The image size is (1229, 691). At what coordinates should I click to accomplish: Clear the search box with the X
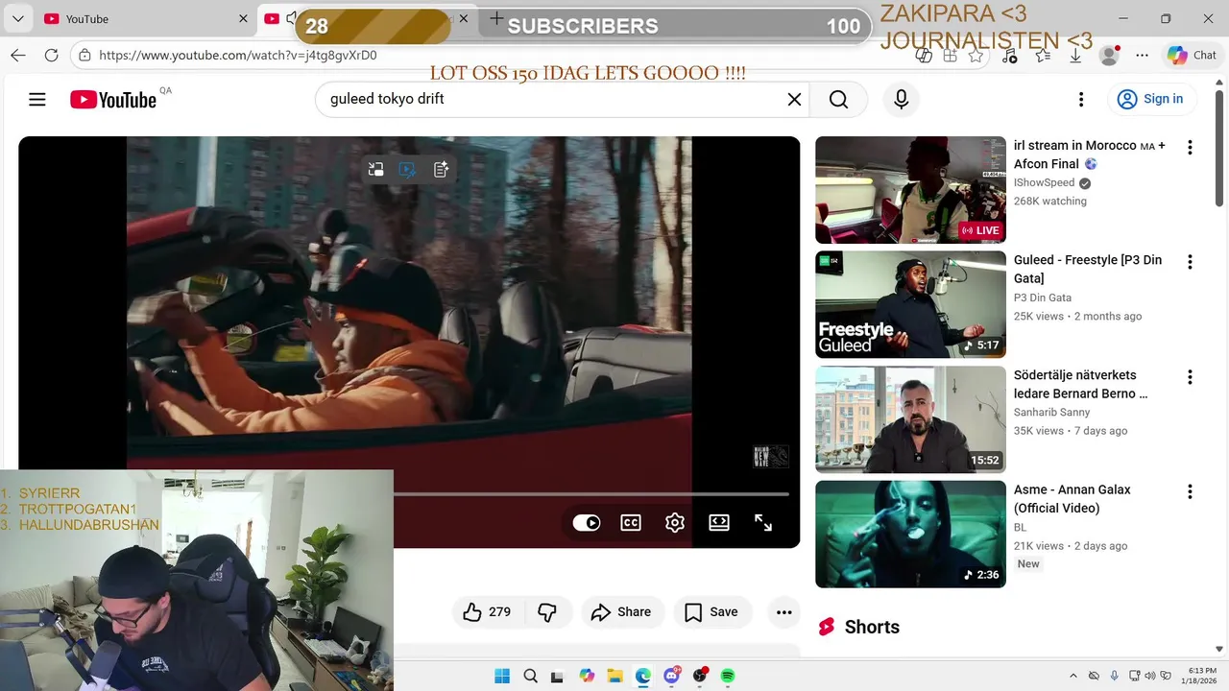pos(794,99)
